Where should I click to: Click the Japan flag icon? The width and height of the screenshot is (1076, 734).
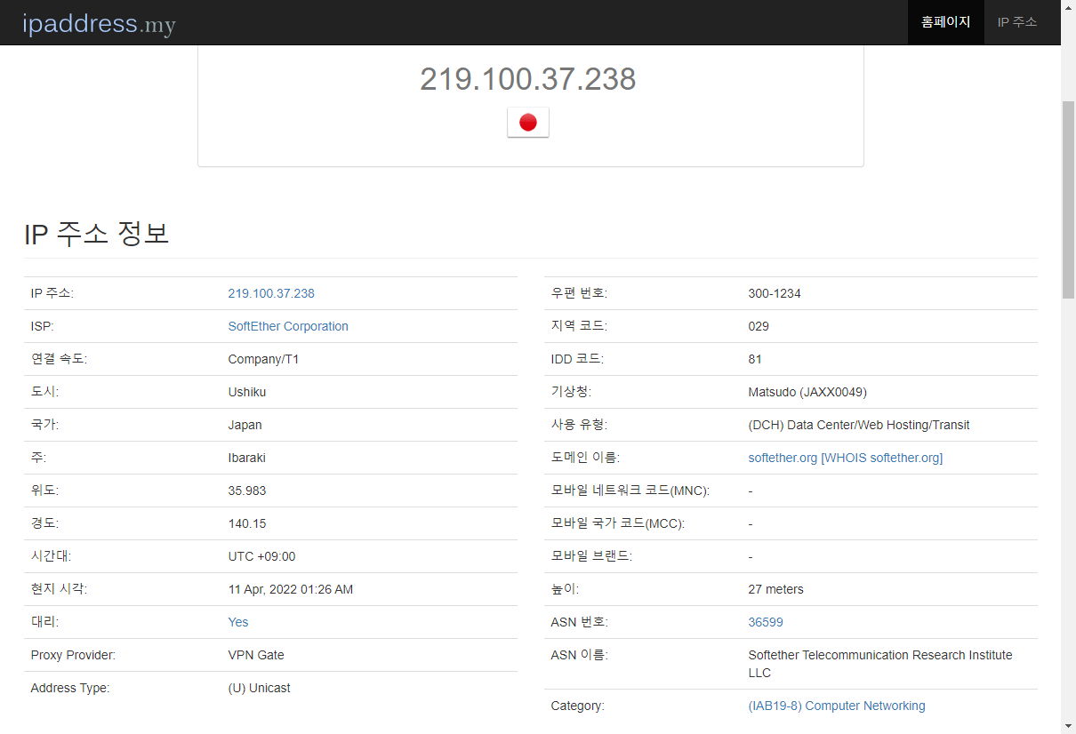click(528, 123)
